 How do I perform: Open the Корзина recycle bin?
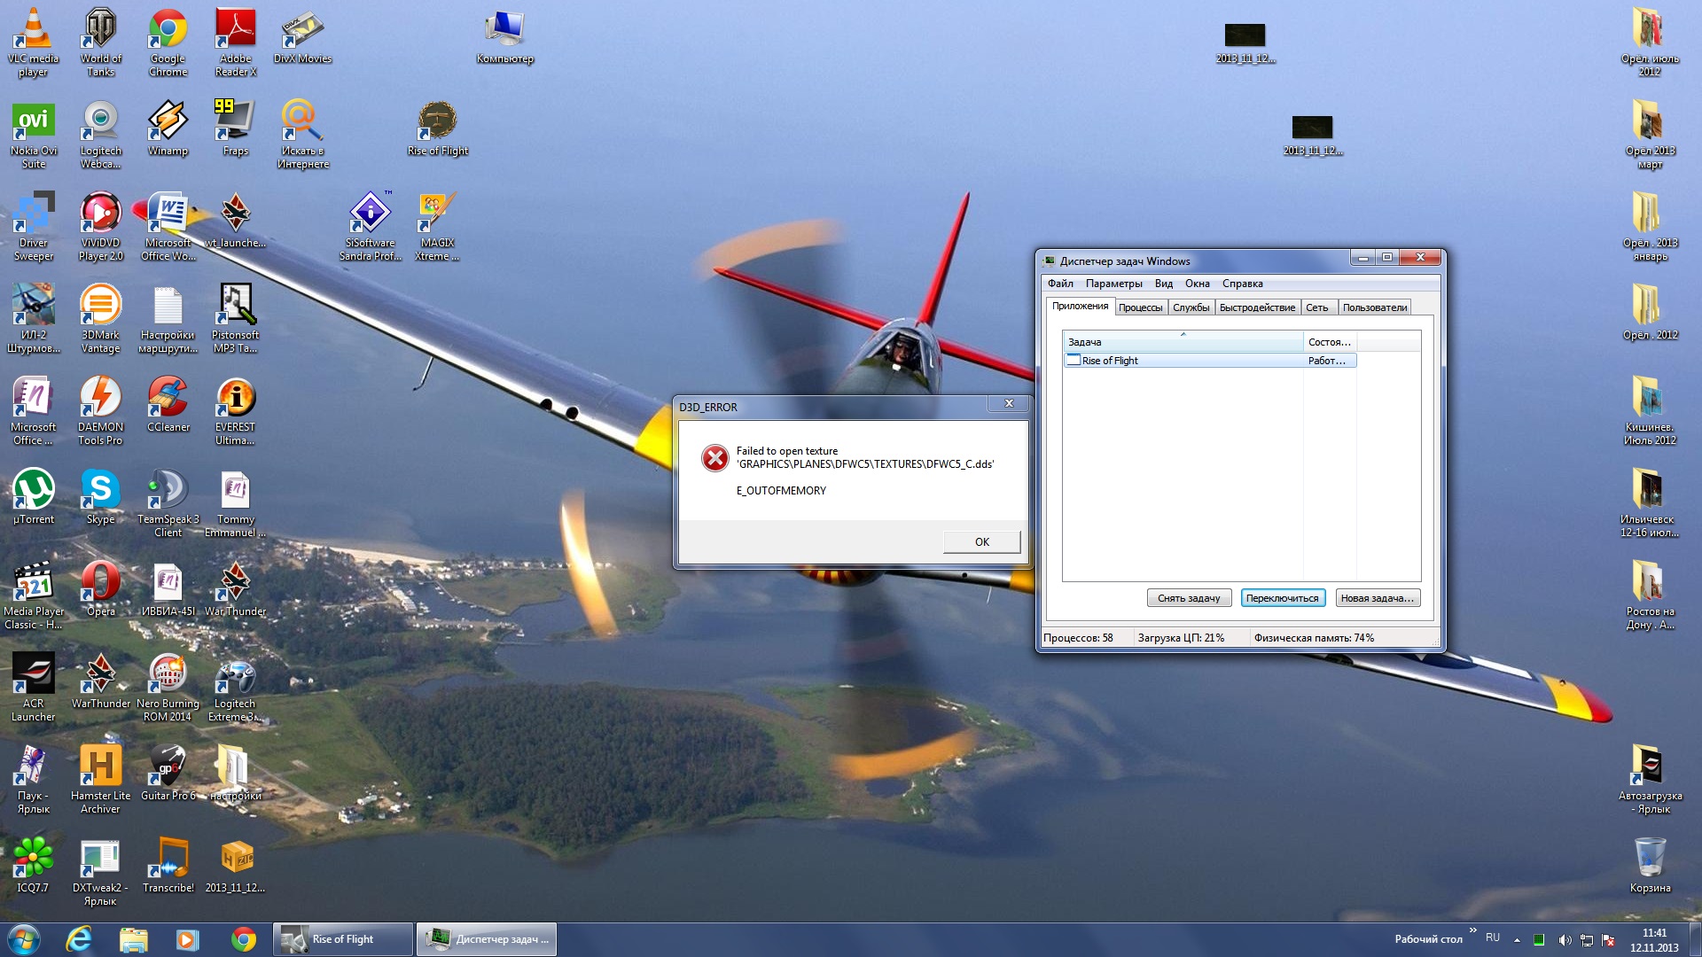click(x=1649, y=858)
